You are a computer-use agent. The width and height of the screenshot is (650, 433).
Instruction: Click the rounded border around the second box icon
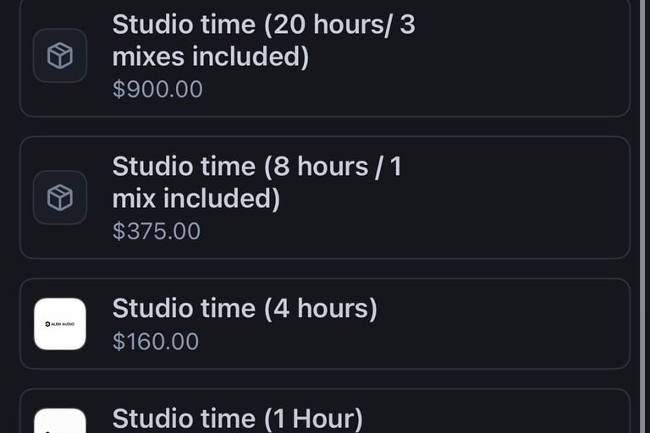[36, 198]
